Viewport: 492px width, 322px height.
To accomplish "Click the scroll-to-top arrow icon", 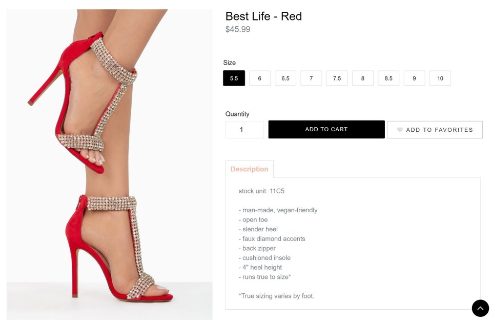I will point(480,308).
